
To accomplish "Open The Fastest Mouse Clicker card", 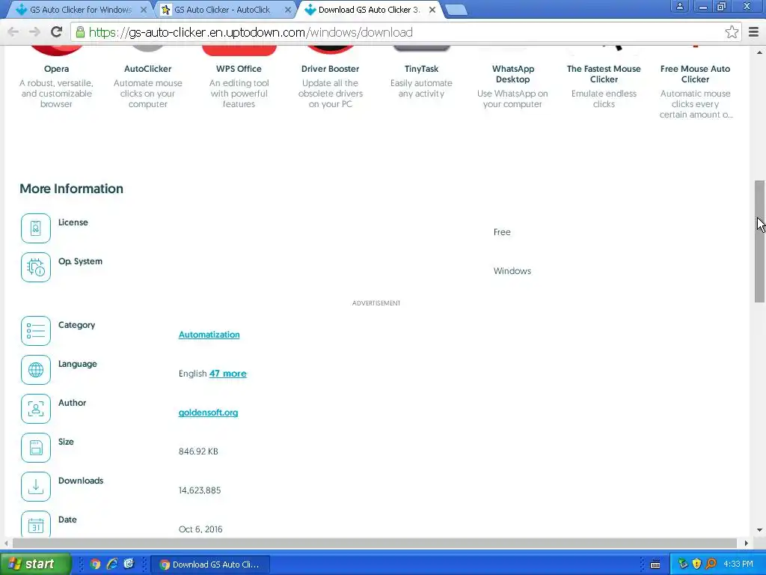I will tap(604, 78).
